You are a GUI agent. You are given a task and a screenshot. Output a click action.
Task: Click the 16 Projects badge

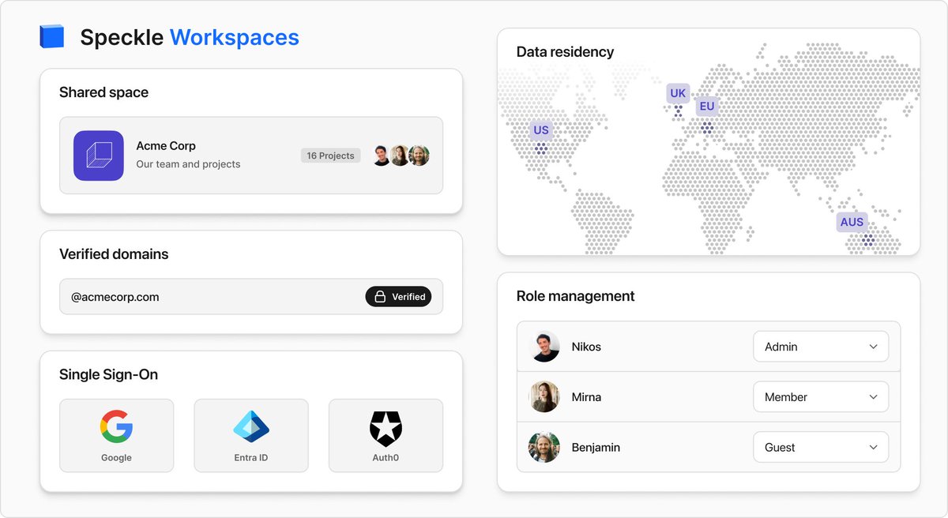coord(330,156)
